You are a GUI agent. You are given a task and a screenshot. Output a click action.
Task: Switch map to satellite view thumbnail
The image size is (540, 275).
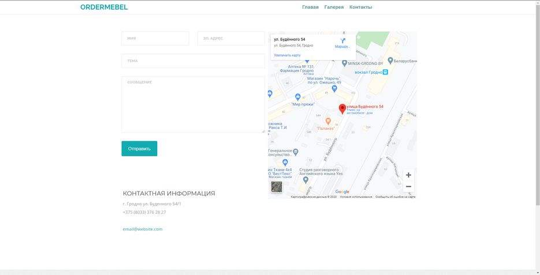pos(277,187)
